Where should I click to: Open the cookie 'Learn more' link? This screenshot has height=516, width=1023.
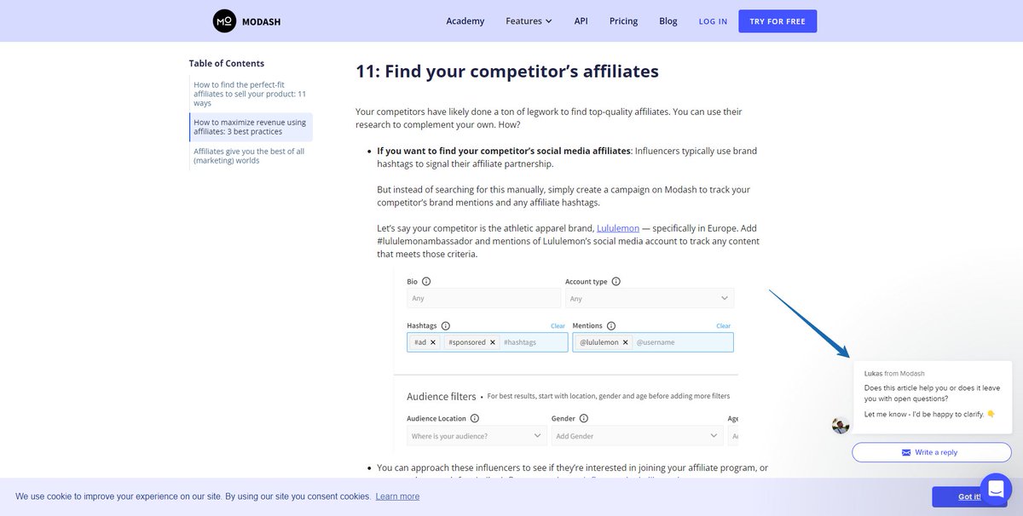397,496
